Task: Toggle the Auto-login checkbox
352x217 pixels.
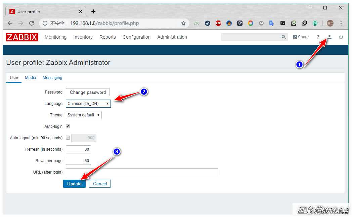Action: pyautogui.click(x=68, y=126)
